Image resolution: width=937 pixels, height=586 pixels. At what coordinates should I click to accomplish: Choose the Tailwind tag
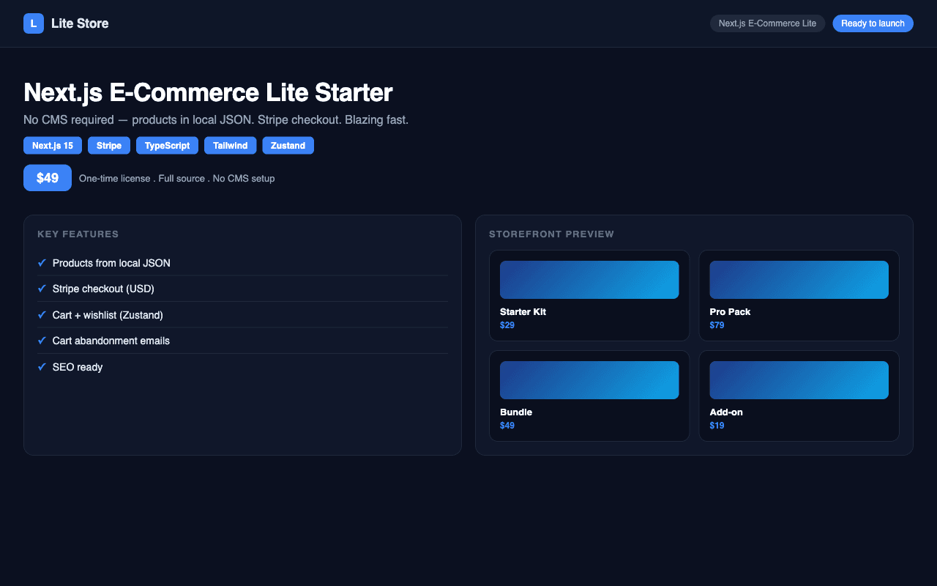[x=231, y=146]
